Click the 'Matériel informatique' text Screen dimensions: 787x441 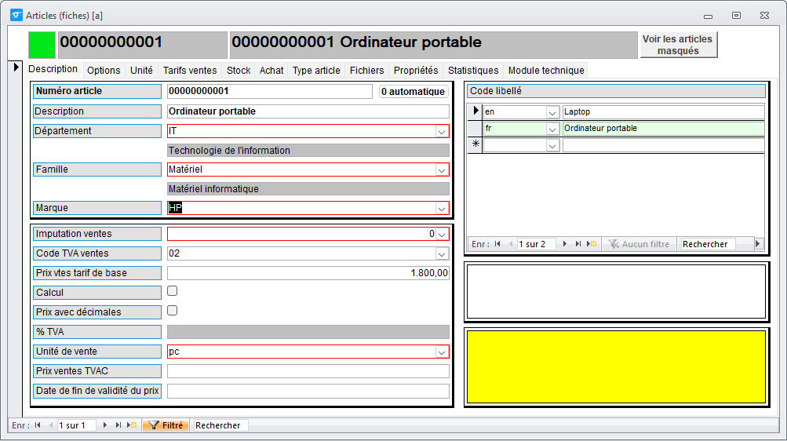click(213, 189)
